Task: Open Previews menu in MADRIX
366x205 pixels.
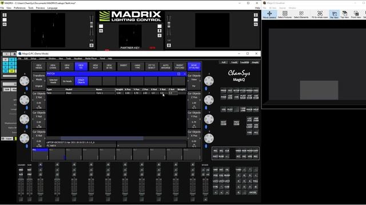Action: tap(41, 8)
